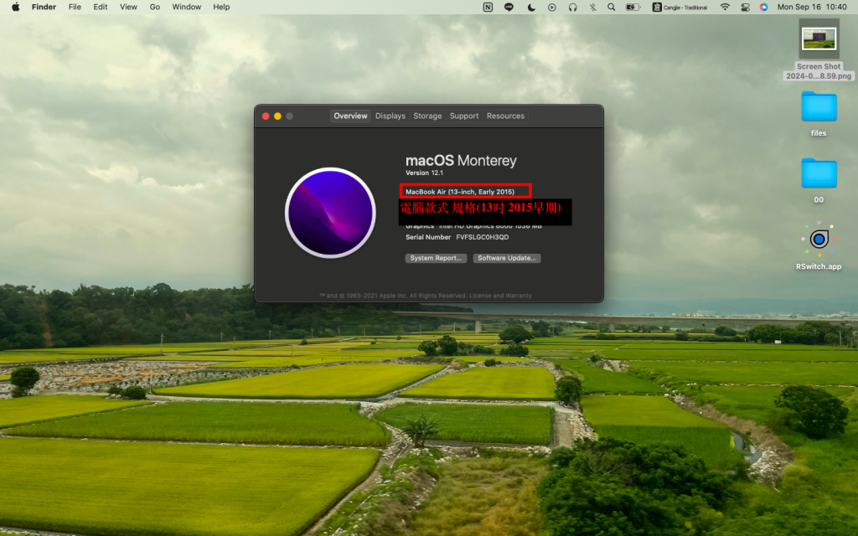858x536 pixels.
Task: Click the date and time clock
Action: (x=812, y=7)
